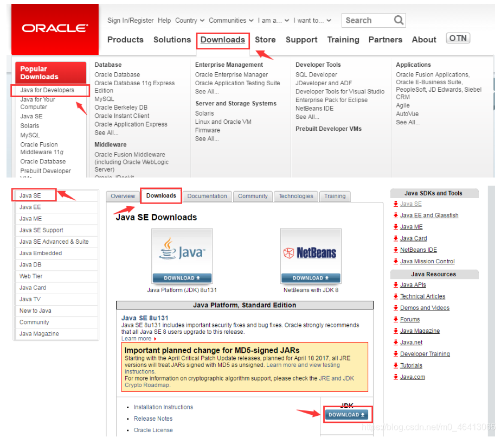
Task: Expand the Communities dropdown
Action: pos(230,21)
